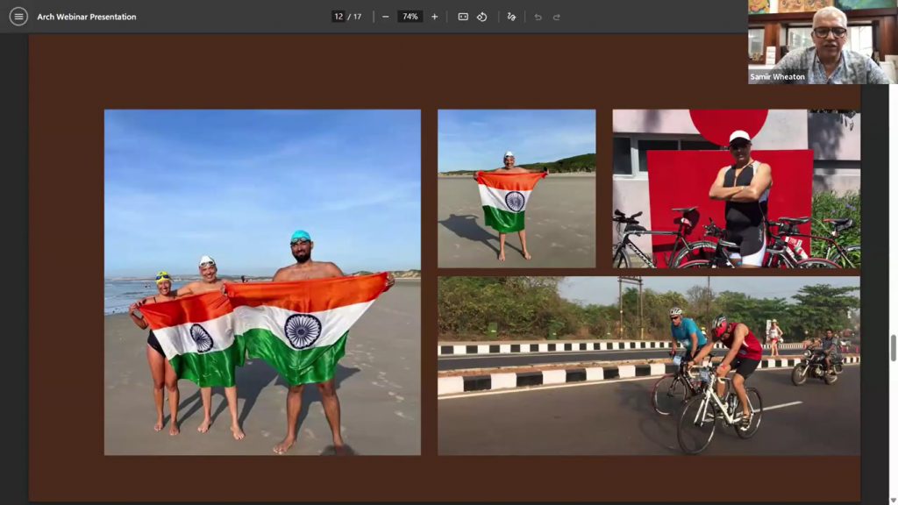898x505 pixels.
Task: Select the speaker's webcam video tile
Action: tap(823, 42)
